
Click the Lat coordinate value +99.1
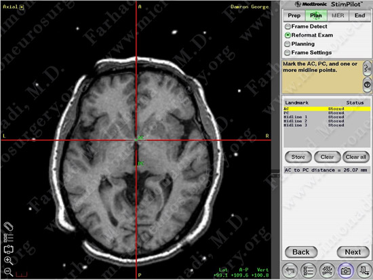coord(220,275)
